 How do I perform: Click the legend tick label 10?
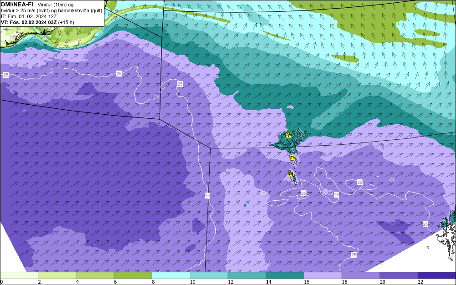(x=192, y=282)
